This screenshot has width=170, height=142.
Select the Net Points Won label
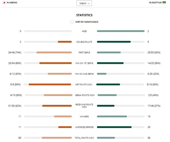pos(84,85)
